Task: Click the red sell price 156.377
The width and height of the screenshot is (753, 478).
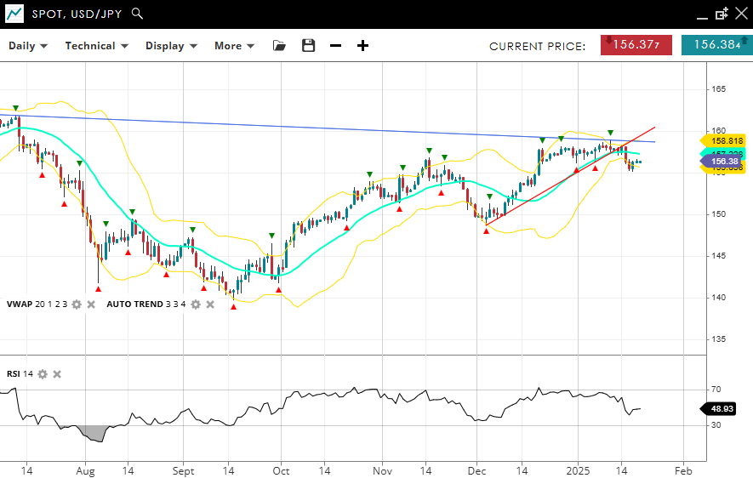Action: (636, 45)
